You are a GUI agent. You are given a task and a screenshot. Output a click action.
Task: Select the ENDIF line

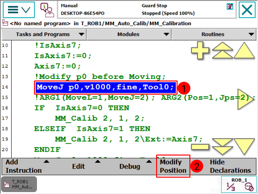(x=47, y=150)
